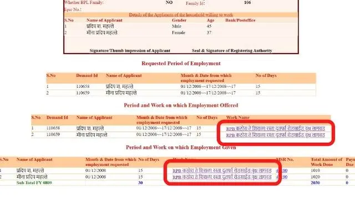355x199 pixels.
Task: Click the total amount 1020
Action: point(316,177)
